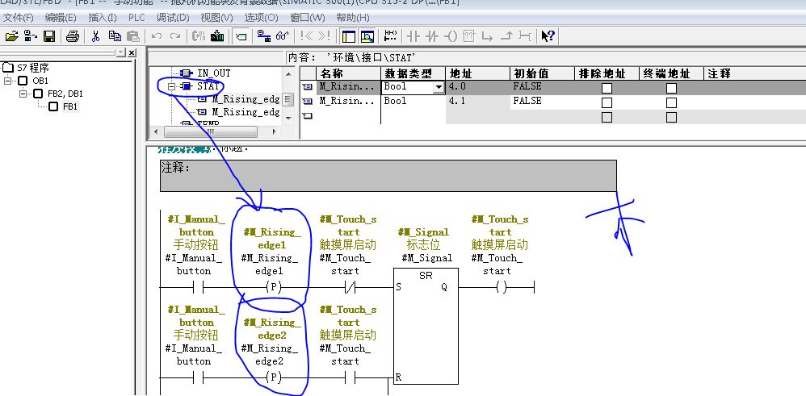806x396 pixels.
Task: Click the context Help arrow icon
Action: coord(548,36)
